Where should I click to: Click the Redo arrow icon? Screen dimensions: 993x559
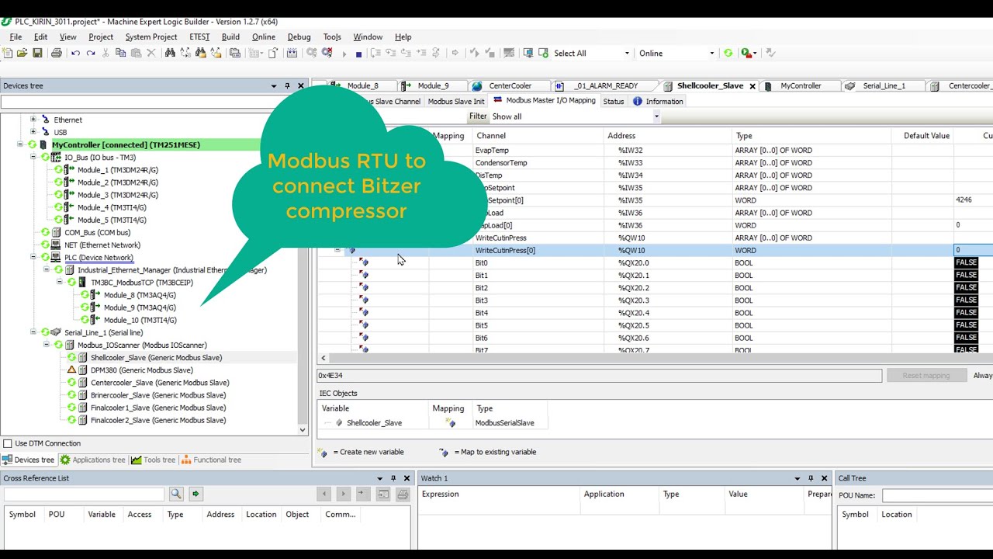pyautogui.click(x=91, y=53)
